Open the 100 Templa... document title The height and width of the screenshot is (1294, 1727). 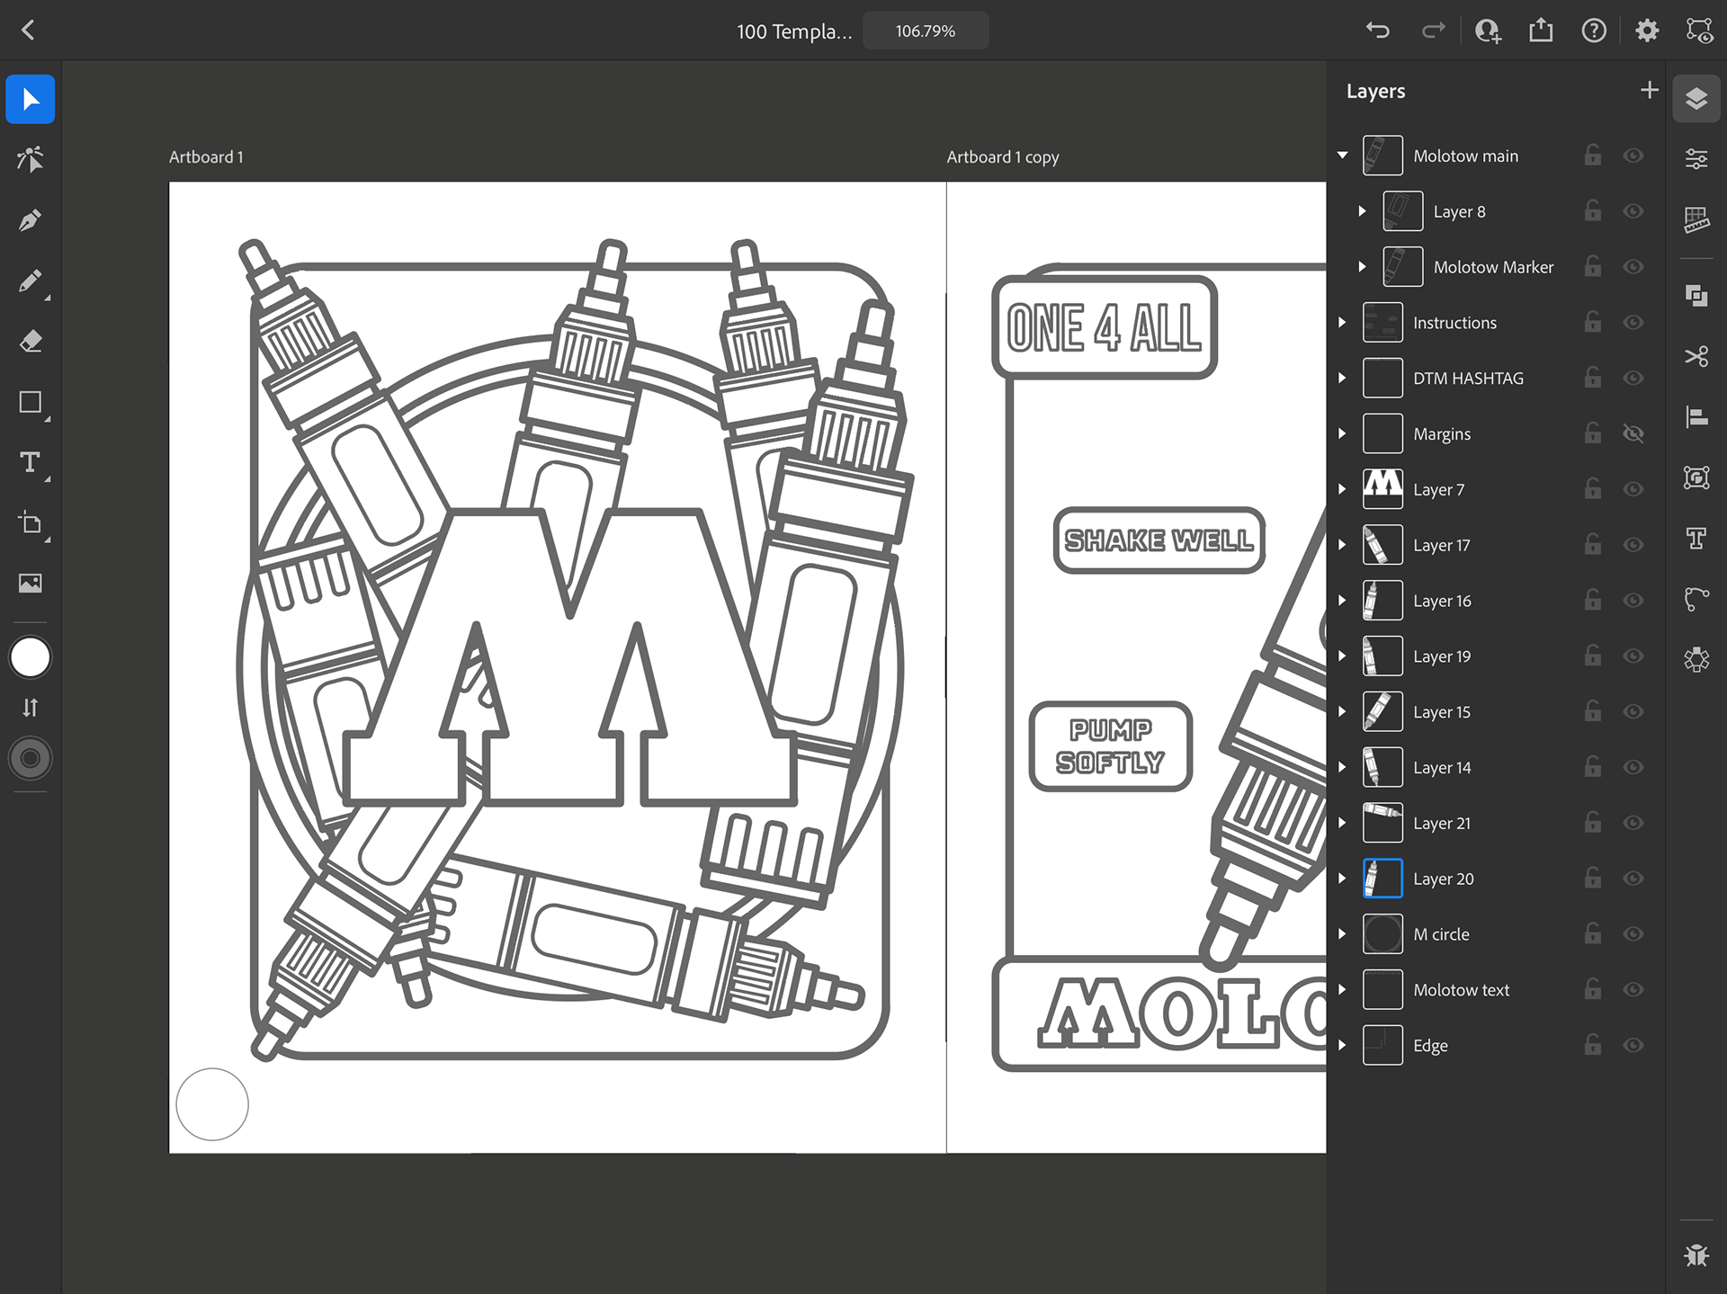[794, 31]
